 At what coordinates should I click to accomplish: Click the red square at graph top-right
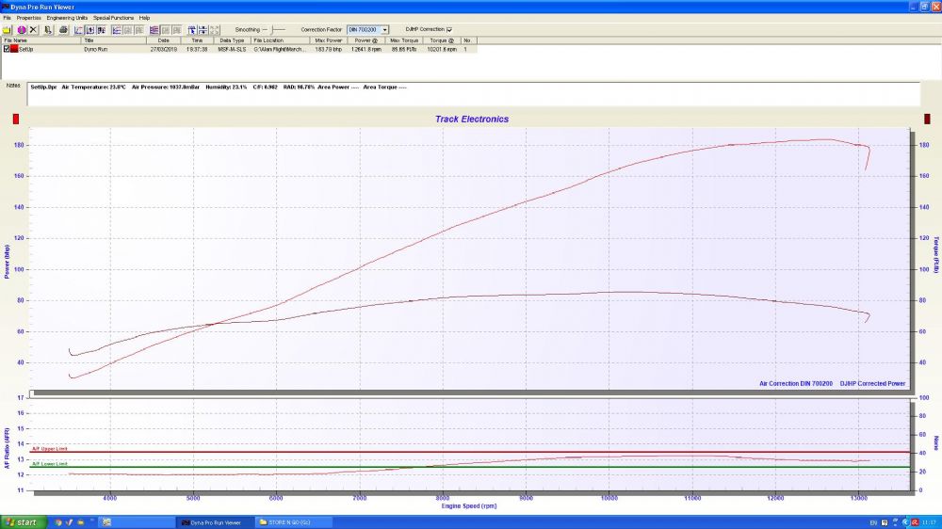[925, 119]
